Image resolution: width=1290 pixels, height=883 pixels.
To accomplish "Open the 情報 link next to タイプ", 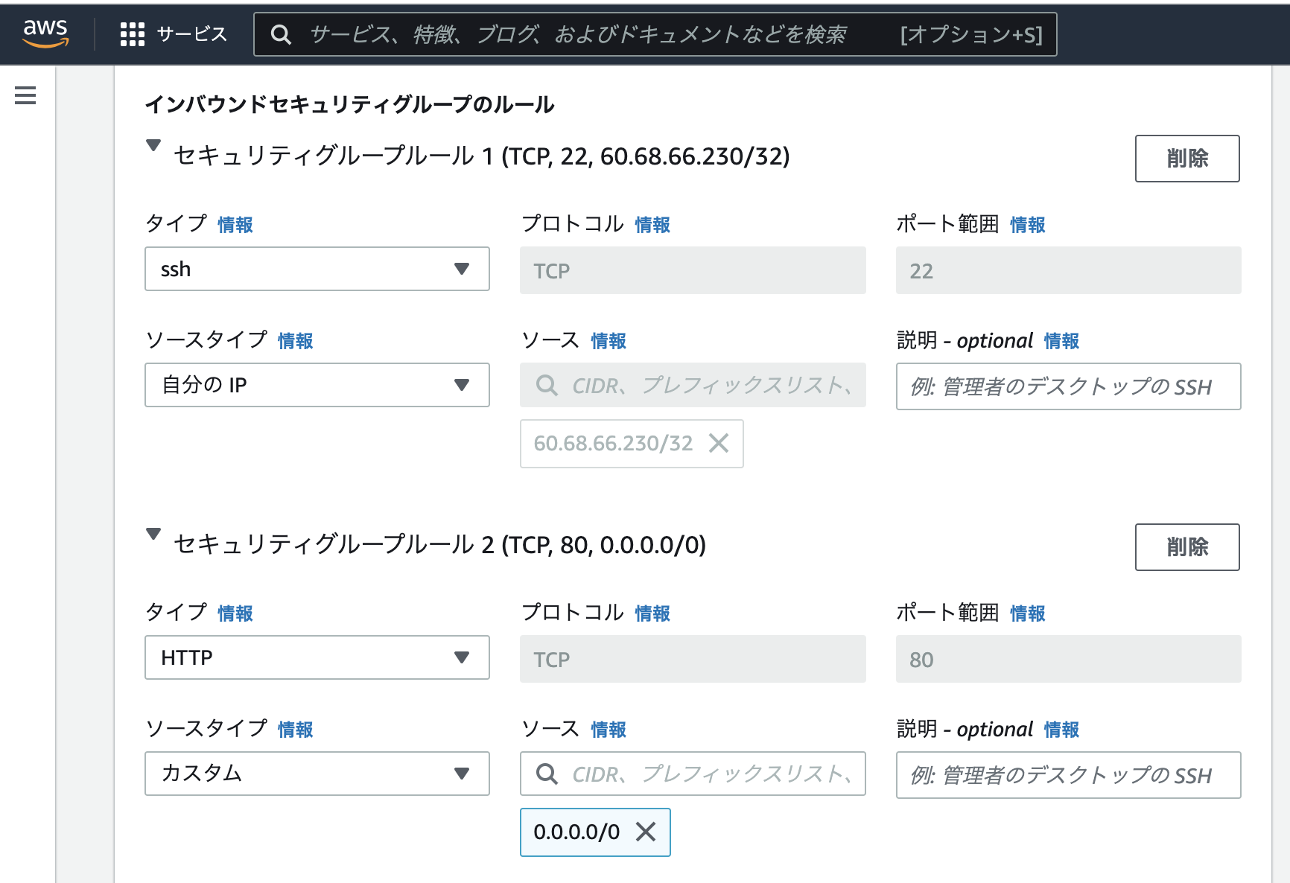I will tap(234, 223).
